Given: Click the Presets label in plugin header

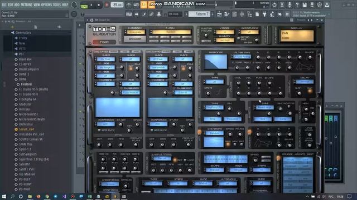Looking at the screenshot, I should click(301, 20).
